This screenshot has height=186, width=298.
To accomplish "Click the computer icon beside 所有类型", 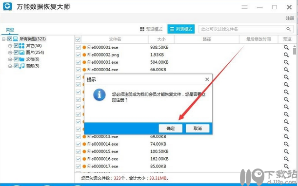I will (15, 39).
